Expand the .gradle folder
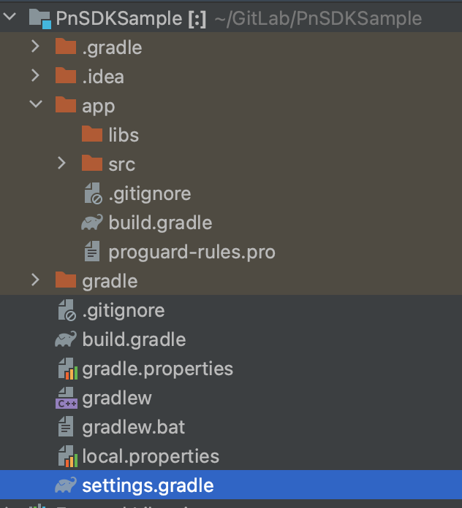 point(35,46)
